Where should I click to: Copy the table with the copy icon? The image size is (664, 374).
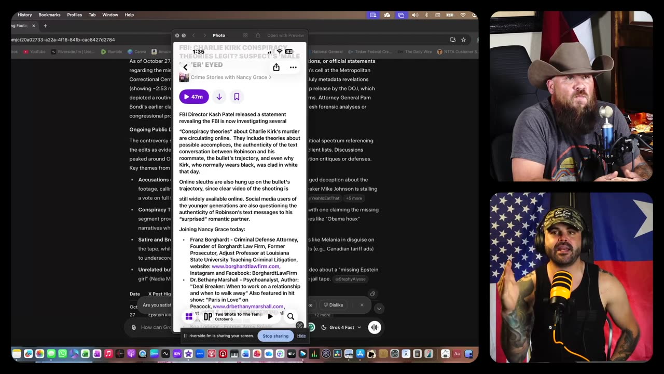372,294
